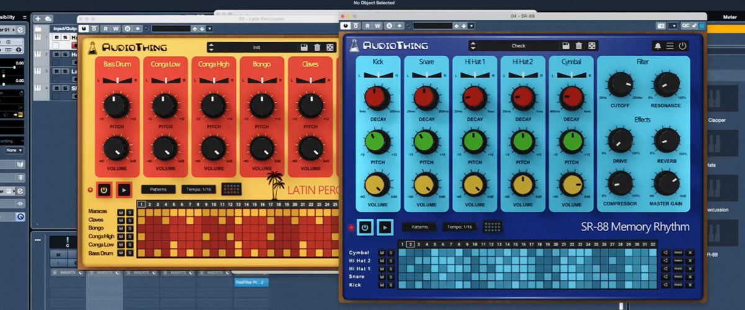This screenshot has height=310, width=745.
Task: Click Read automation R in SR-88 header
Action: (367, 25)
